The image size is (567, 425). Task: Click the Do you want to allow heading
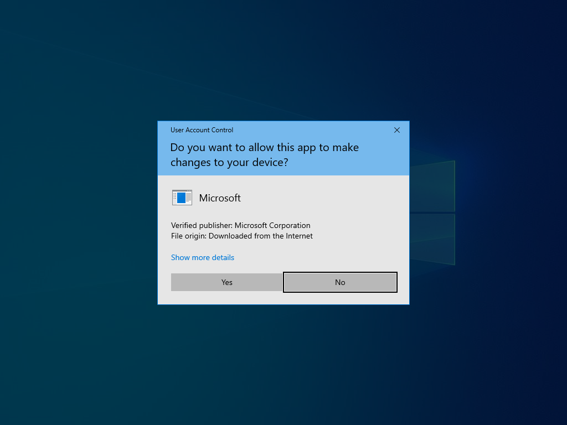(264, 154)
